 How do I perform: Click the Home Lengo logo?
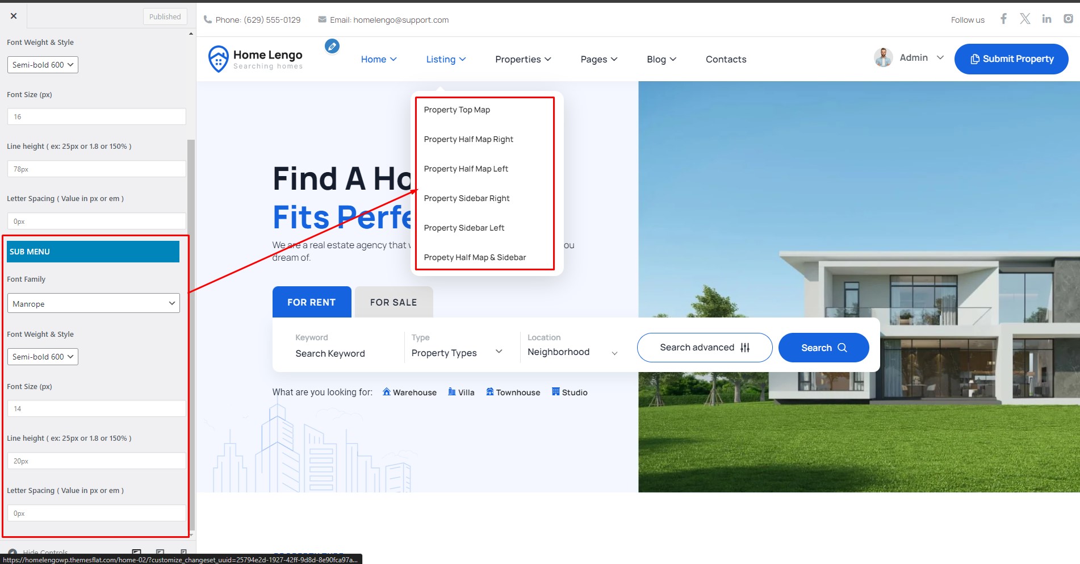point(256,59)
